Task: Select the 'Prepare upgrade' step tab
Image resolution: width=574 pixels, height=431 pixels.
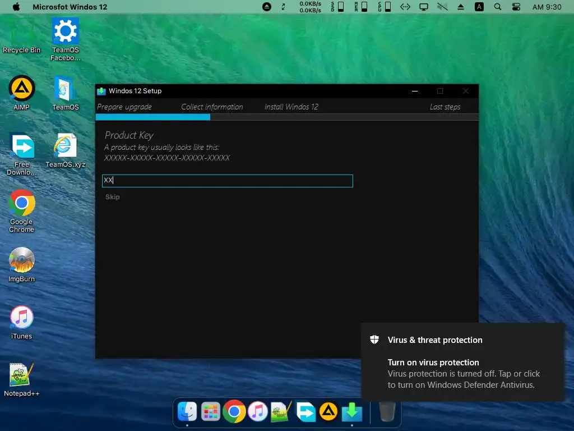Action: 124,107
